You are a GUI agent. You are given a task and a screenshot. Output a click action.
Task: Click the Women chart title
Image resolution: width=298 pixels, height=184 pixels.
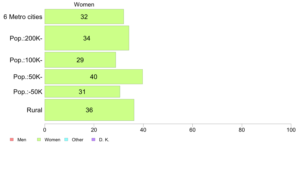(x=84, y=4)
